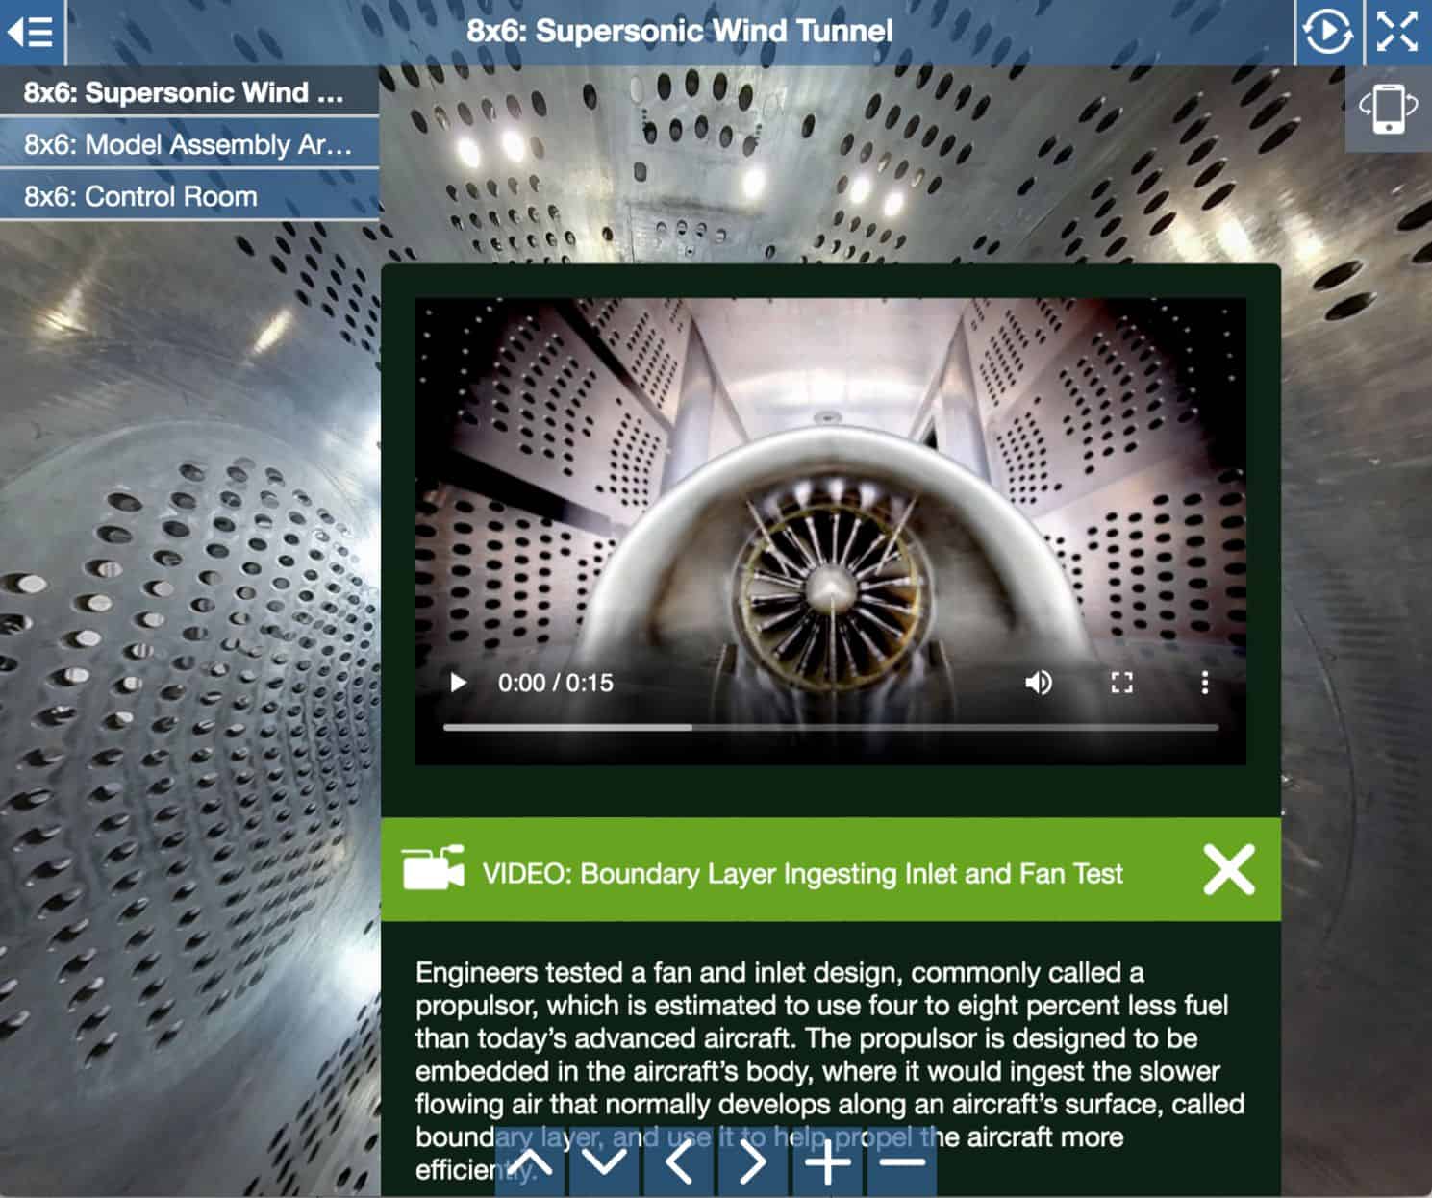This screenshot has width=1432, height=1198.
Task: Seek along the video progress bar
Action: point(831,728)
